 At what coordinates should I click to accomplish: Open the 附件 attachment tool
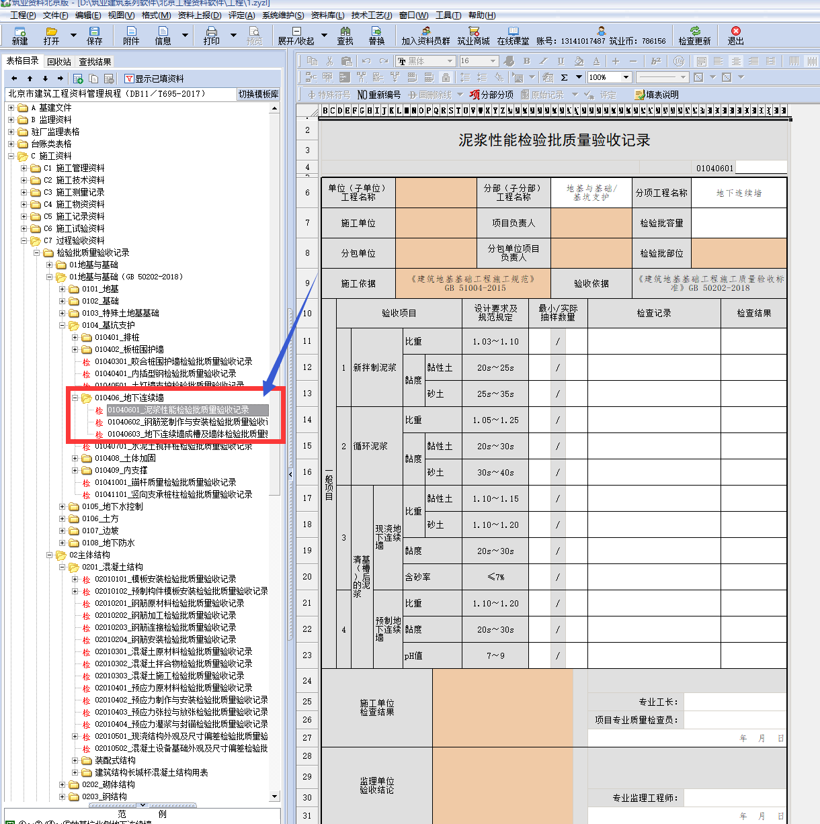click(132, 32)
